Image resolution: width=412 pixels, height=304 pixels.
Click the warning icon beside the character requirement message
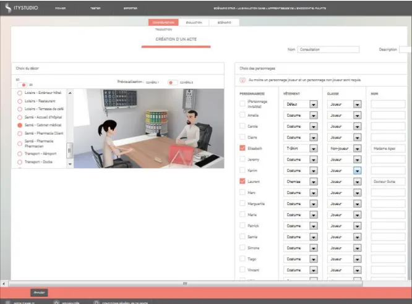point(242,80)
